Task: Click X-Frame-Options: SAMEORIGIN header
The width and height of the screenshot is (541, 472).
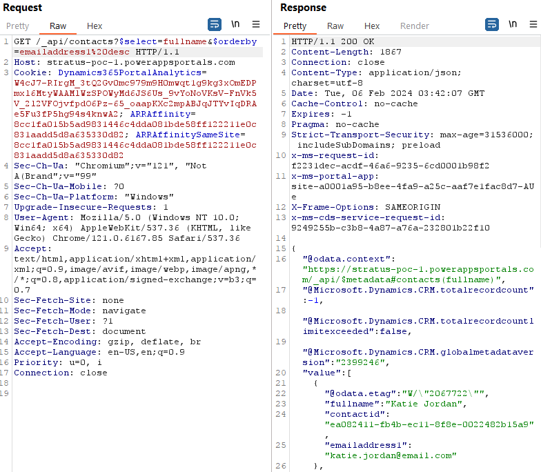Action: [366, 207]
